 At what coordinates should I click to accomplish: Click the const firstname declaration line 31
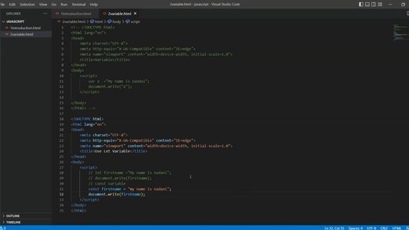coord(130,189)
